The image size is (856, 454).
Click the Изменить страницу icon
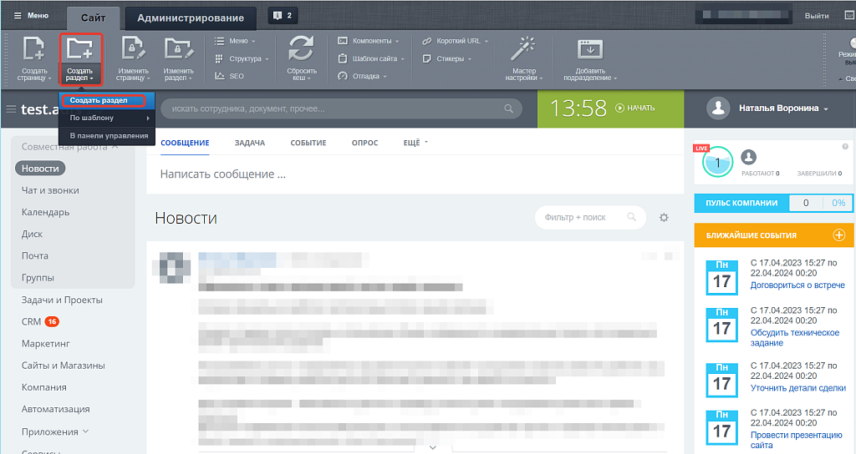coord(133,48)
